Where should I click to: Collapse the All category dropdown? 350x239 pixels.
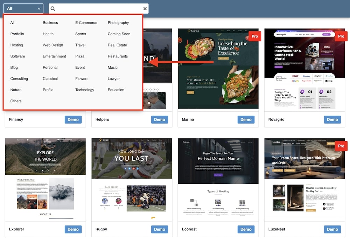click(23, 9)
